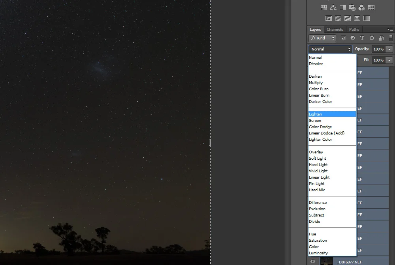Add a Selective Color adjustment layer
This screenshot has height=265, width=395.
(357, 19)
